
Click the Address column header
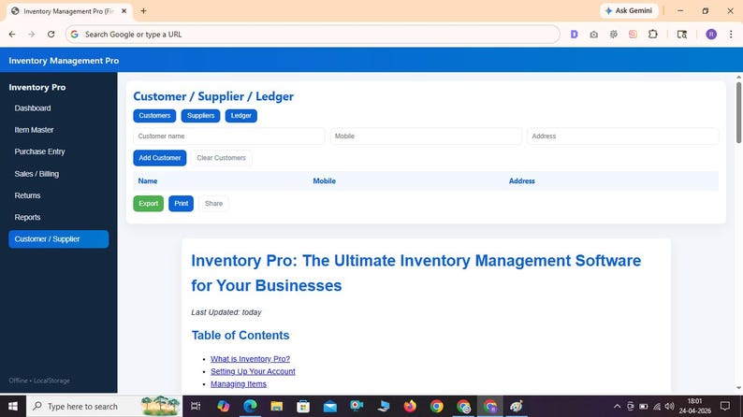pyautogui.click(x=522, y=180)
